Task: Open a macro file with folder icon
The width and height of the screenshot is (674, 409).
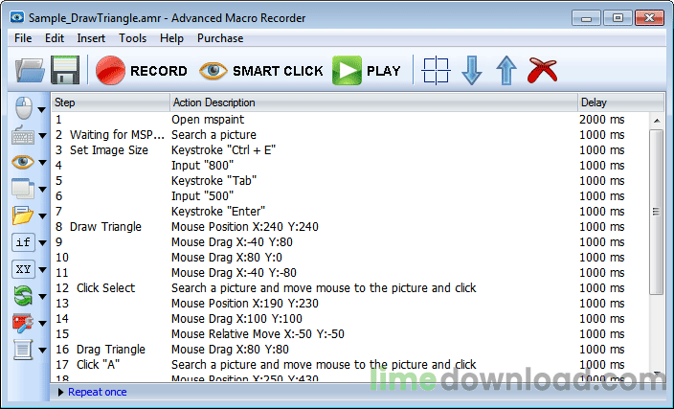Action: point(30,70)
